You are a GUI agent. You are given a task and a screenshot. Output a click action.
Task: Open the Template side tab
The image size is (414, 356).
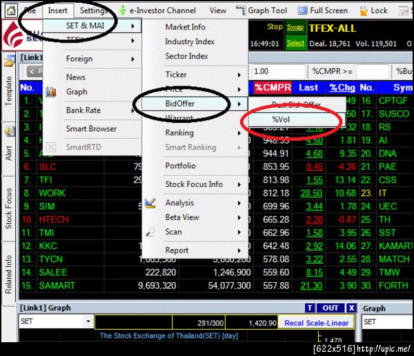9,91
